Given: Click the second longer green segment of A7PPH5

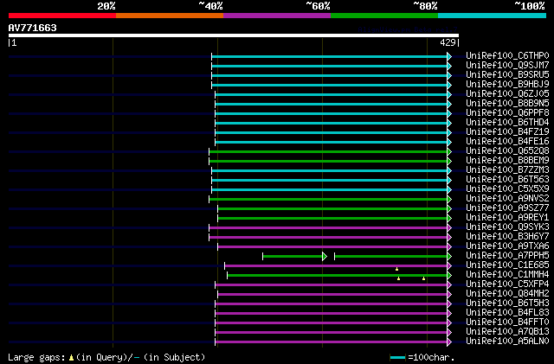Looking at the screenshot, I should point(393,256).
